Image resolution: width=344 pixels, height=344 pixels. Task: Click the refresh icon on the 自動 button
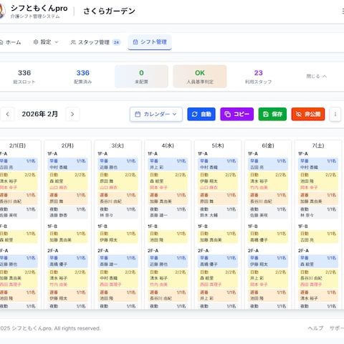pyautogui.click(x=194, y=114)
